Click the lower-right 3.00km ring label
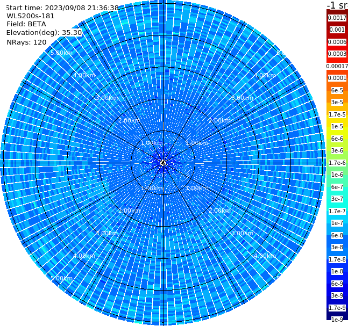 242,233
